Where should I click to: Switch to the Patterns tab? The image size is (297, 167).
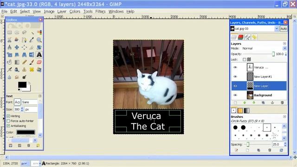240,110
